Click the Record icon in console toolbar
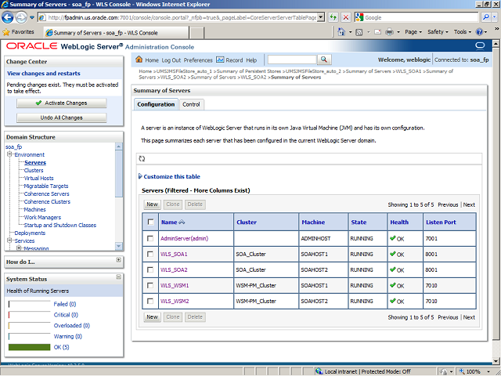501x376 pixels. coord(220,60)
